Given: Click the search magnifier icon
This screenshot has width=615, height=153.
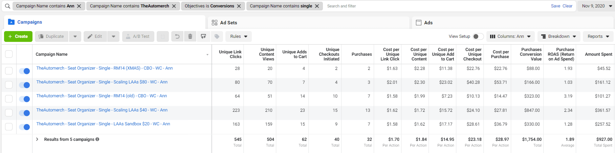Looking at the screenshot, I should coord(7,6).
